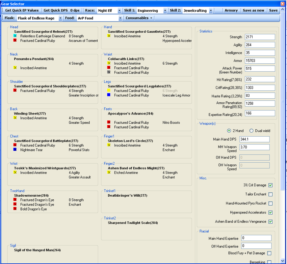Click the Armory button
Viewport: 287px width, 264px height.
(x=231, y=11)
